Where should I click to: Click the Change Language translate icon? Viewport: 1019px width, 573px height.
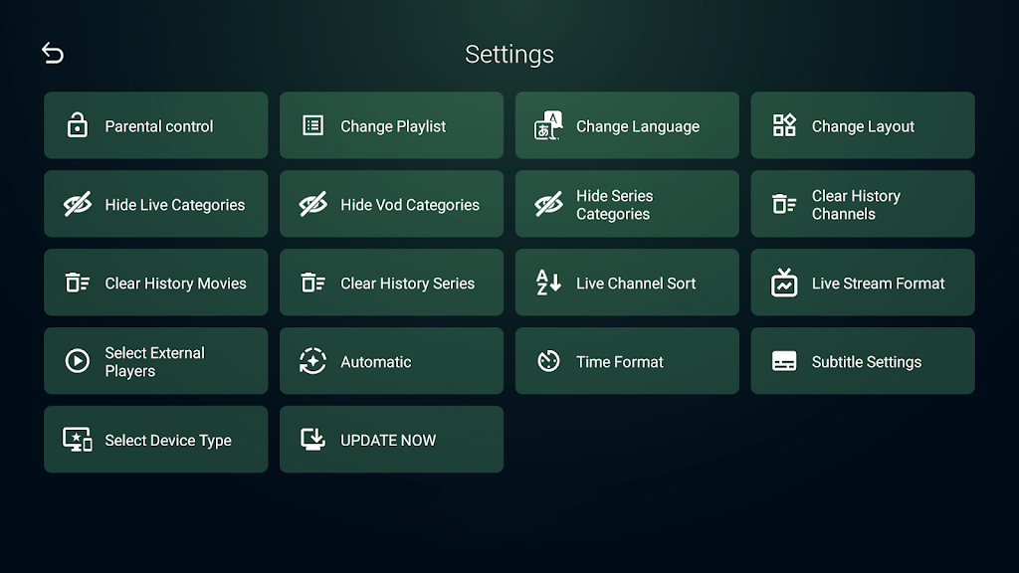point(548,126)
